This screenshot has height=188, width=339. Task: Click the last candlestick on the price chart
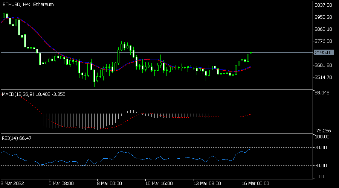pos(251,53)
